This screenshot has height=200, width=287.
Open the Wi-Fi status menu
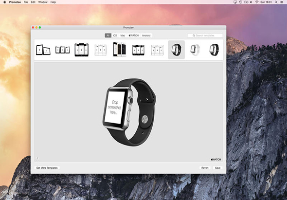[x=257, y=2]
